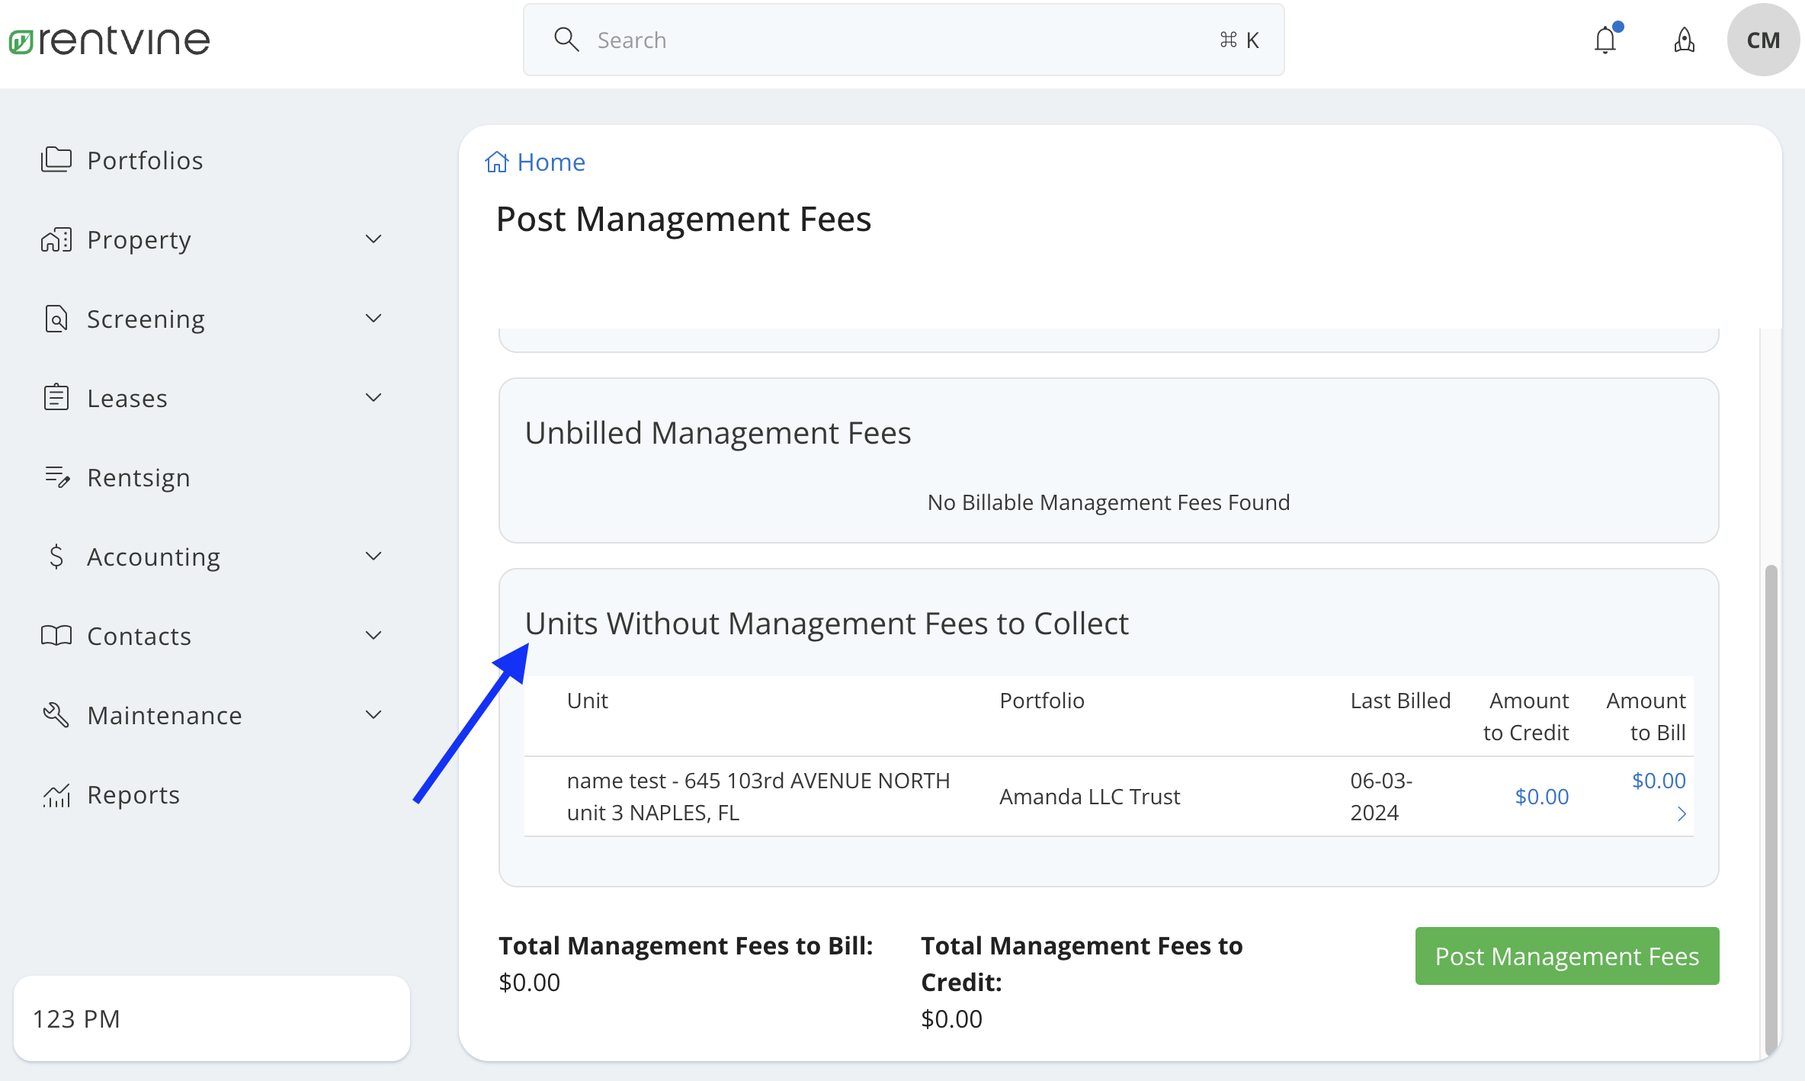Open the unit row detail arrow
The width and height of the screenshot is (1805, 1081).
pos(1681,813)
